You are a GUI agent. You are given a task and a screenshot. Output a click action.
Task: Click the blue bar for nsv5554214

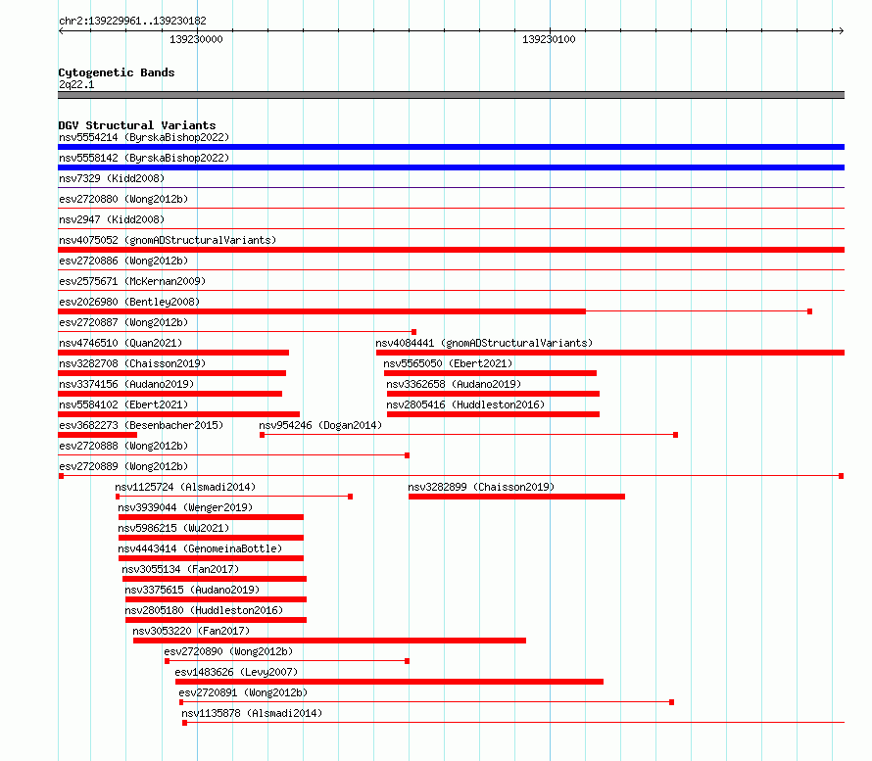click(451, 147)
